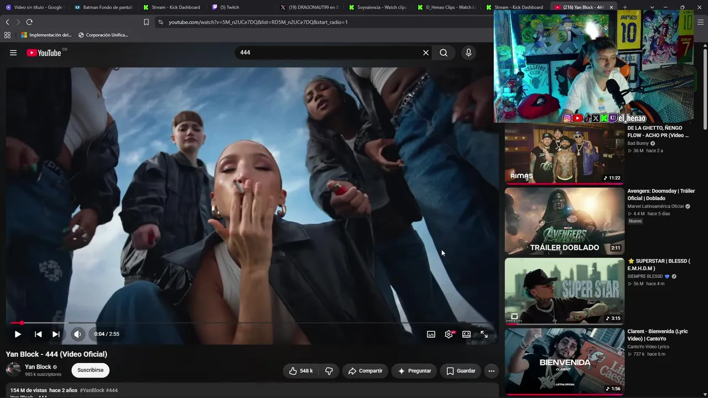Image resolution: width=708 pixels, height=398 pixels.
Task: Open Clarent - Bienvenida (Lyric Video) title
Action: click(x=658, y=335)
